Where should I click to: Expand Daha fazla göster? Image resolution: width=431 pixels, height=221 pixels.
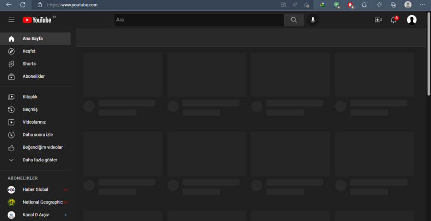click(35, 160)
